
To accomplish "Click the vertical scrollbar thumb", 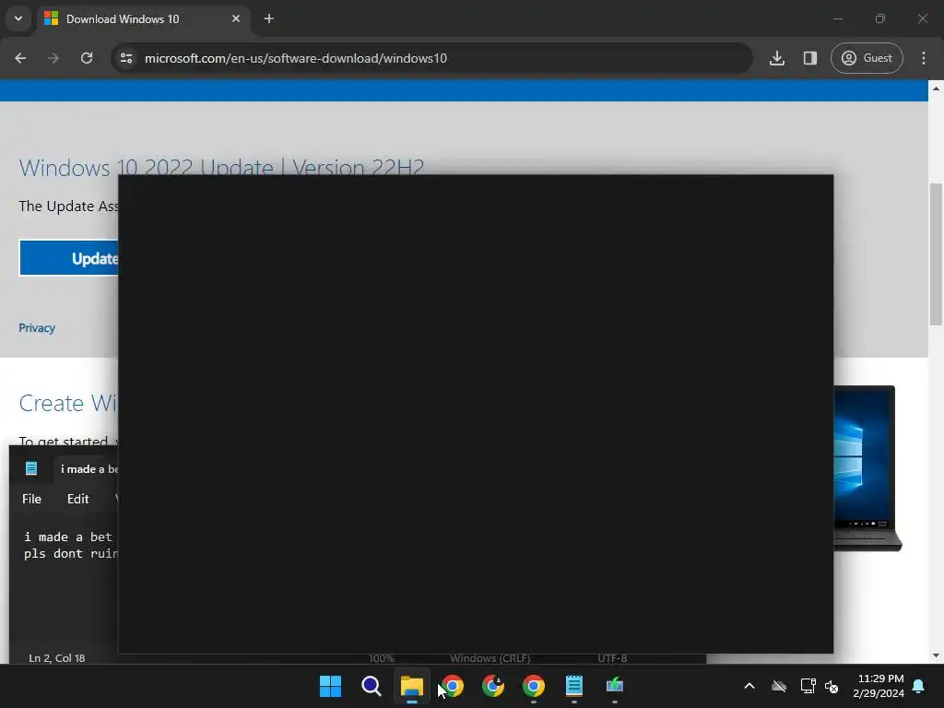I will pos(936,254).
